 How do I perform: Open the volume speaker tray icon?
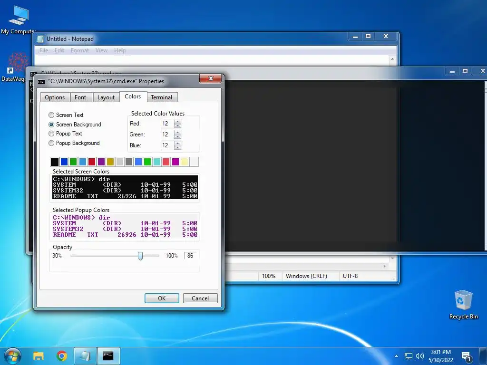coord(420,356)
